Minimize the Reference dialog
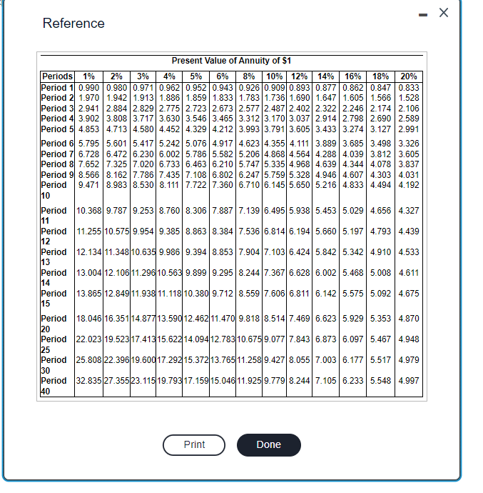483x493 pixels. click(x=423, y=15)
